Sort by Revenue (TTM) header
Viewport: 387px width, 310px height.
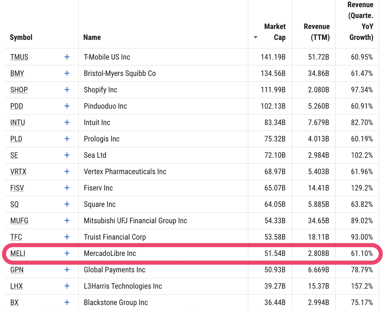[317, 32]
